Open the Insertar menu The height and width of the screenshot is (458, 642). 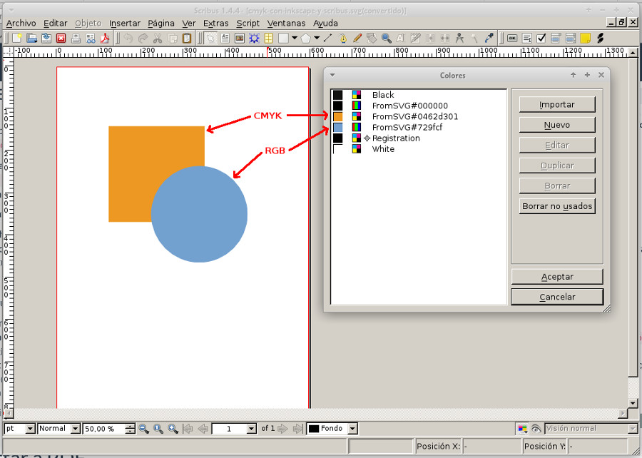click(125, 24)
